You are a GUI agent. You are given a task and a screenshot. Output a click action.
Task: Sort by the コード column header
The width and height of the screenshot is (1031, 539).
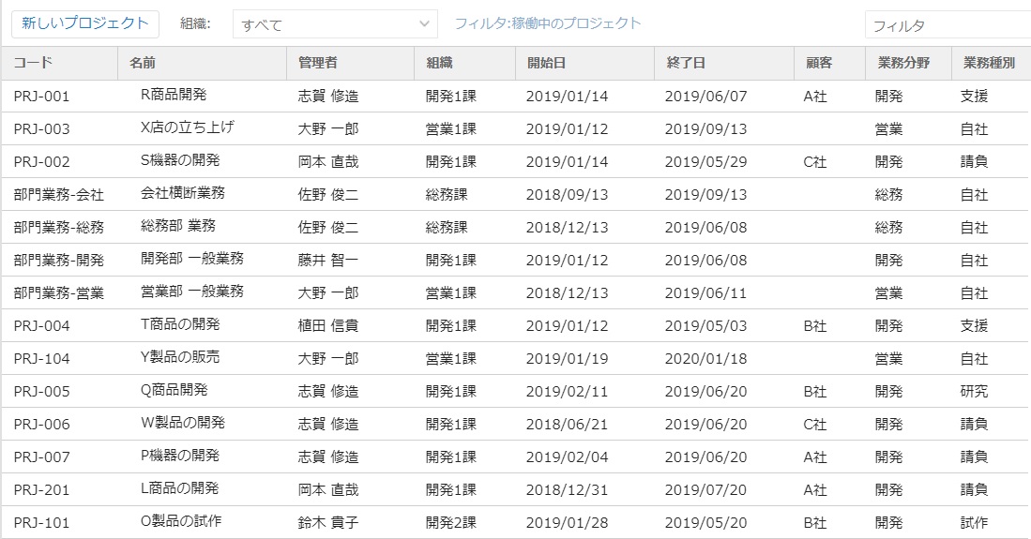[33, 63]
